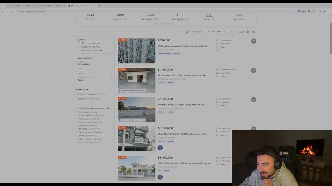Expand the Tümü district option row

(x=95, y=79)
